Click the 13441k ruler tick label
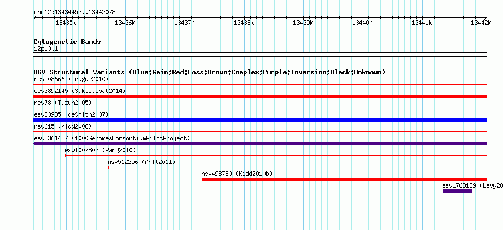This screenshot has width=503, height=230. 422,23
